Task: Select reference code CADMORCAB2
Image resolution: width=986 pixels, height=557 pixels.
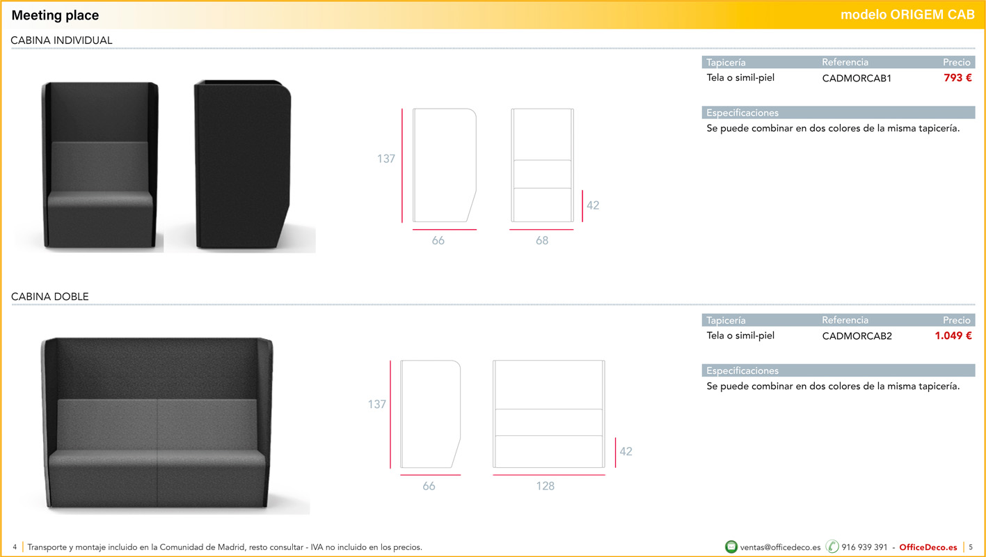Action: [x=857, y=336]
